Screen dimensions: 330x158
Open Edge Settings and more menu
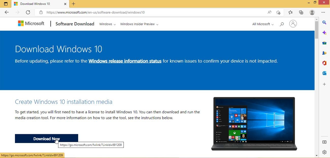coord(323,12)
